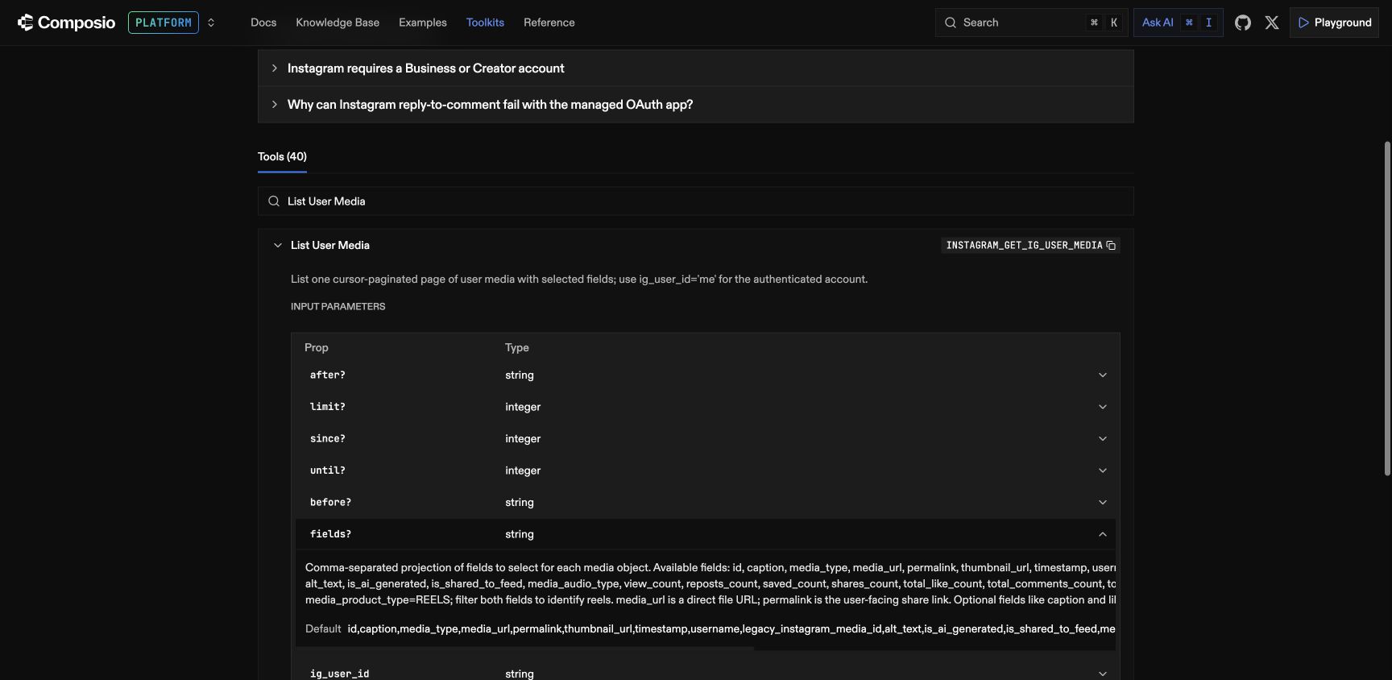Open Toolkits navigation item

485,23
